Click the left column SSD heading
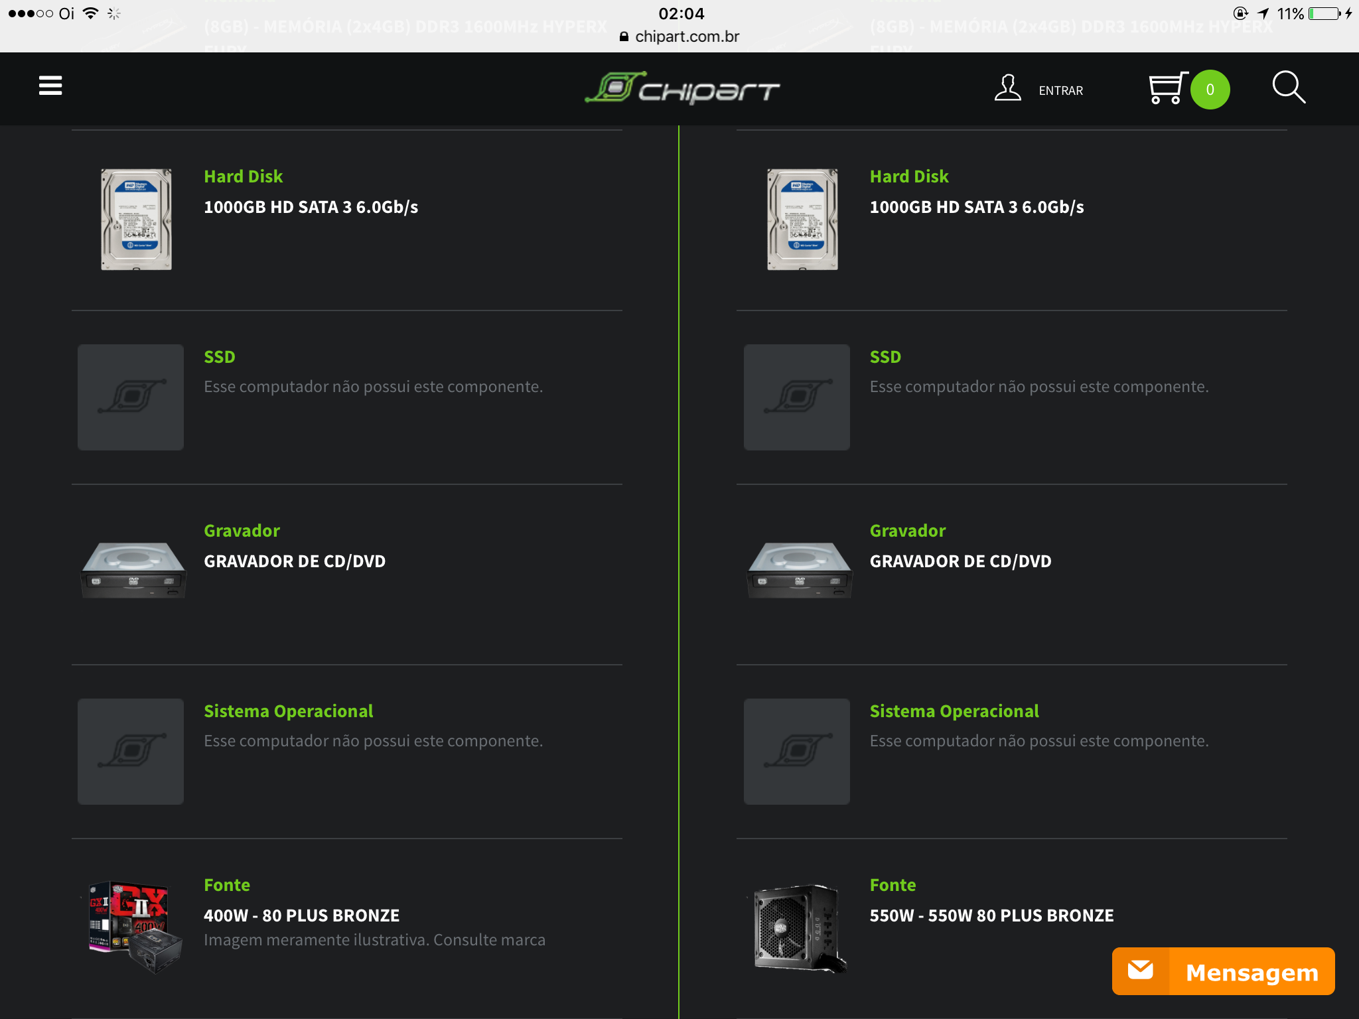The image size is (1359, 1019). 220,357
